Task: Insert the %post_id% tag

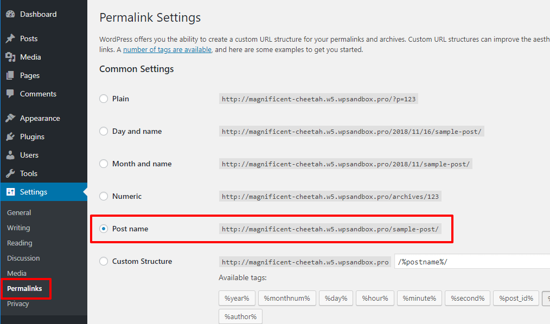Action: click(x=516, y=298)
